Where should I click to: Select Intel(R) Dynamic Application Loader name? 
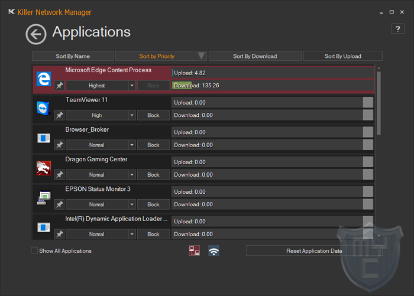click(116, 219)
